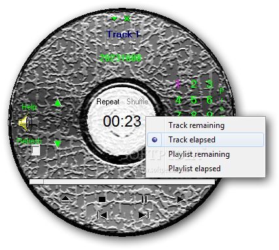Select track number 4
The height and width of the screenshot is (250, 279).
(x=178, y=100)
